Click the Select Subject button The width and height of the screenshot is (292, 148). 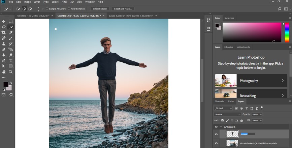[x=99, y=9]
